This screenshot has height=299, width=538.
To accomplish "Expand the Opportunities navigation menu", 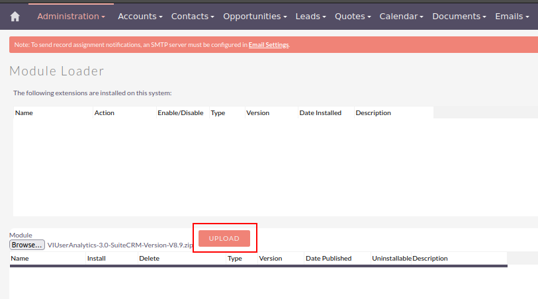I will [255, 16].
